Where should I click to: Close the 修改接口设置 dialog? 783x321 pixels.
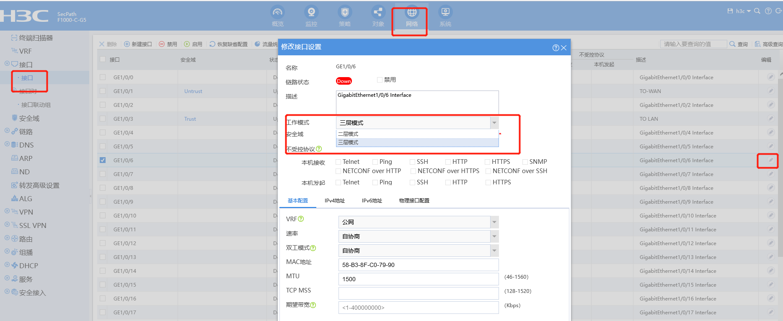[564, 48]
